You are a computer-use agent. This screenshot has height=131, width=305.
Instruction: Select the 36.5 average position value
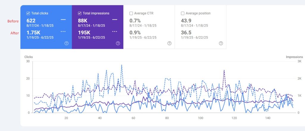pos(186,32)
